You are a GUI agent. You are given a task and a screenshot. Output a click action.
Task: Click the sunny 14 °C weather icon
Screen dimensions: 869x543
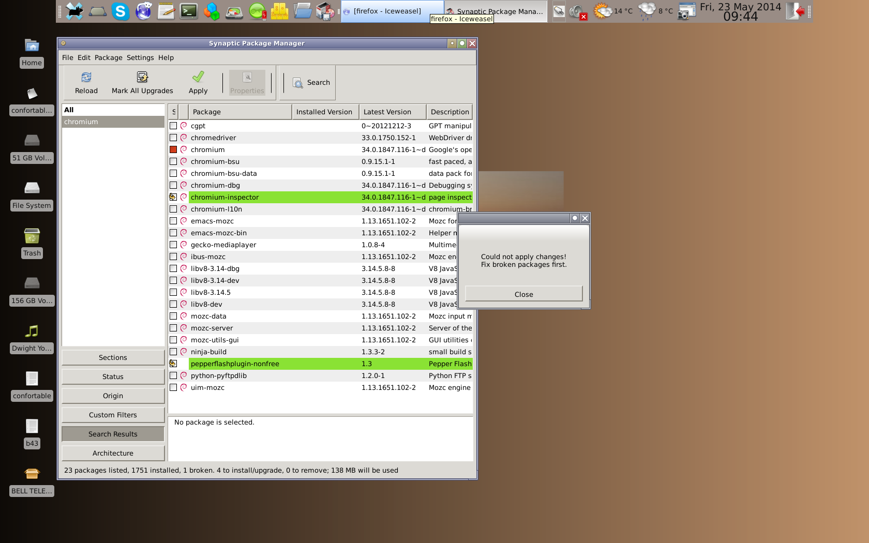[603, 11]
